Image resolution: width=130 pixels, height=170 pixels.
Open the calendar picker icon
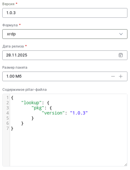click(x=121, y=55)
